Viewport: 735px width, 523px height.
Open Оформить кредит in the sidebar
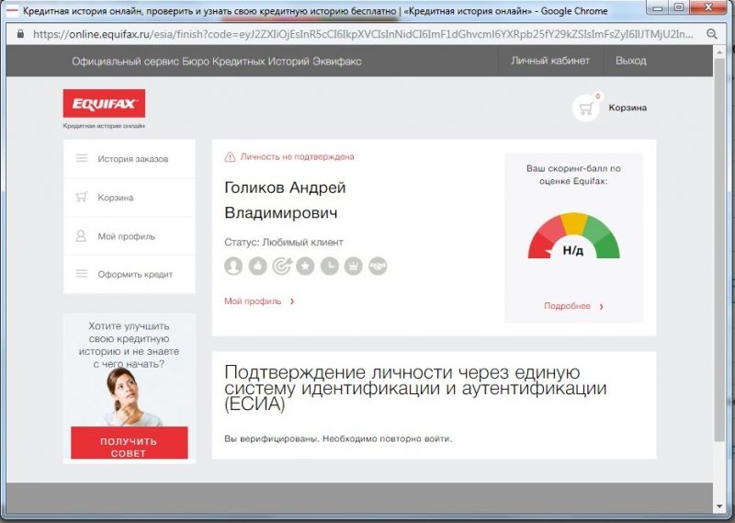click(130, 275)
